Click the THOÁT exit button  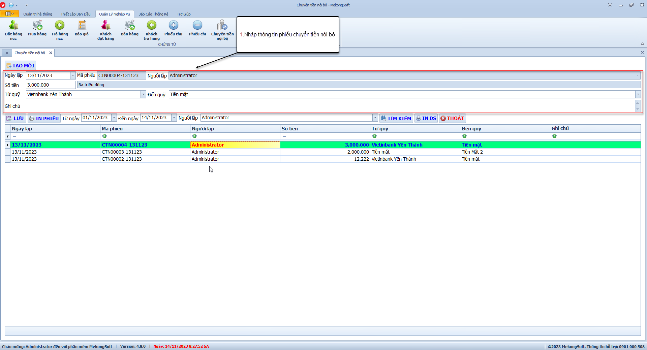[452, 118]
